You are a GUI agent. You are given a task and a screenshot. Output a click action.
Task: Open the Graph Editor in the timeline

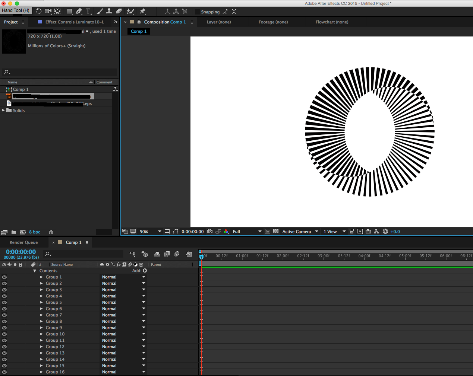point(189,254)
